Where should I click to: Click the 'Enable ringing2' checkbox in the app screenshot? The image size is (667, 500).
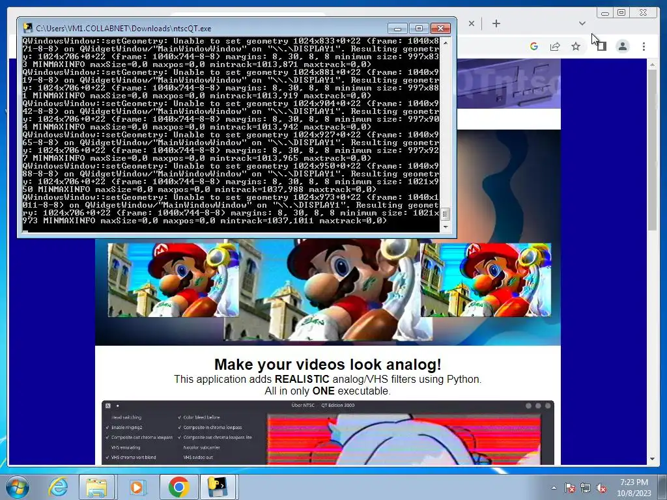124,427
